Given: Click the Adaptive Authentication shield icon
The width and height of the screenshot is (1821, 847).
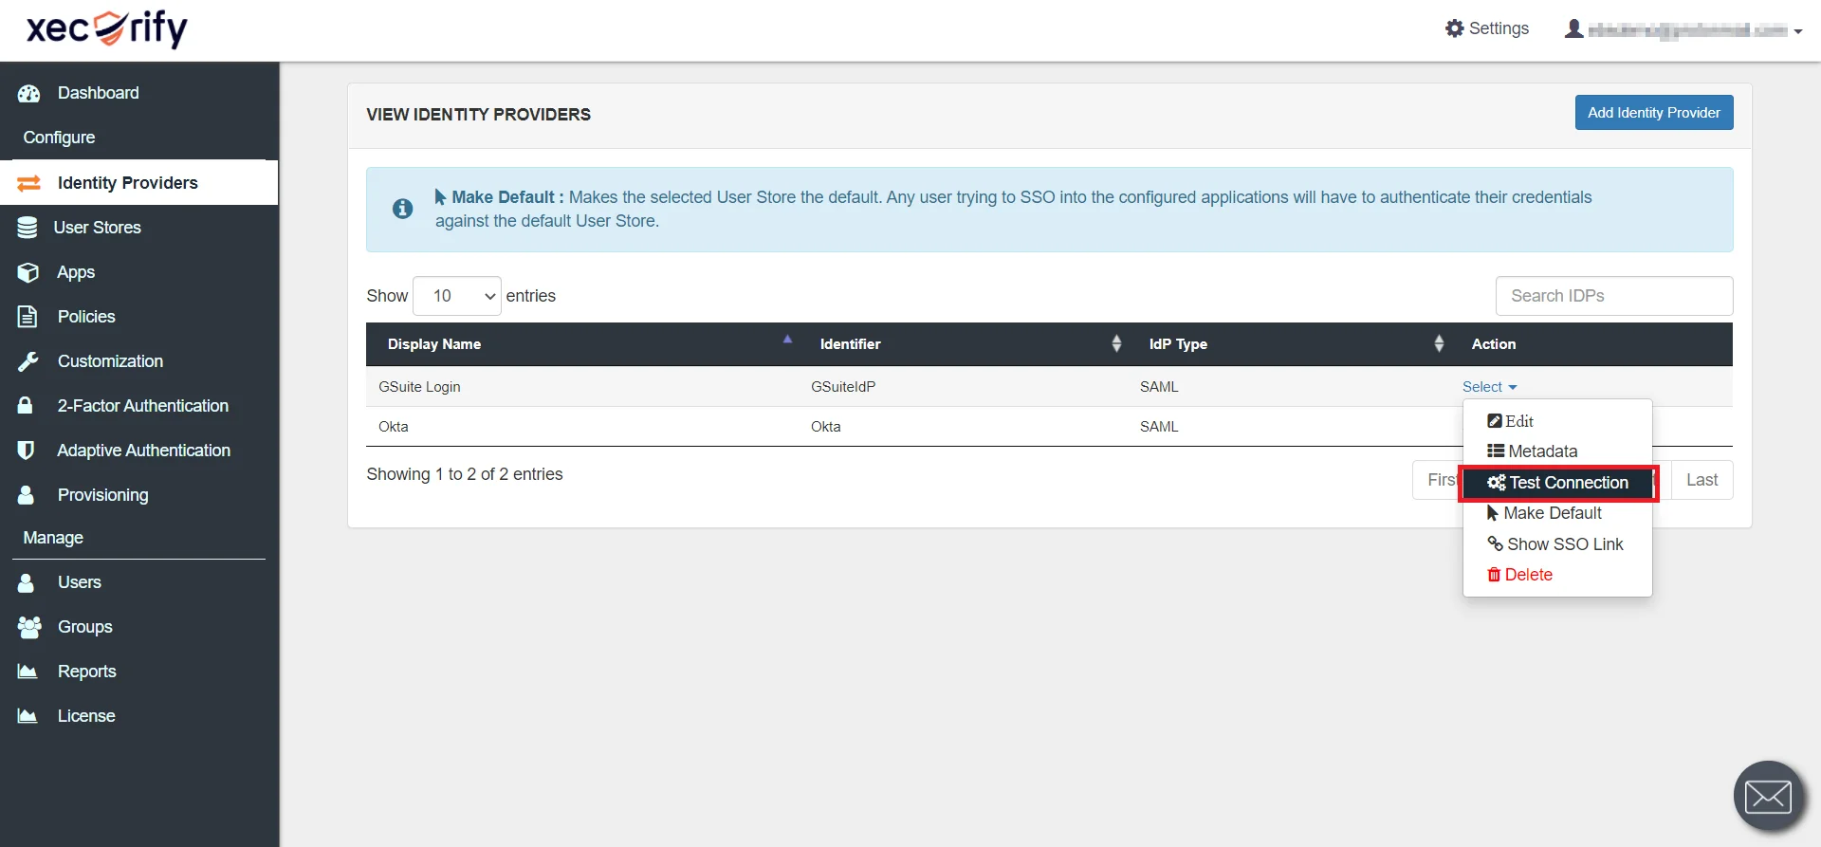Looking at the screenshot, I should coord(27,451).
